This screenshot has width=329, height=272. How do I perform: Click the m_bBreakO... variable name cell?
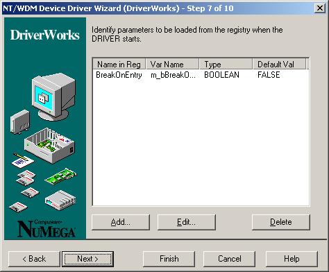173,75
